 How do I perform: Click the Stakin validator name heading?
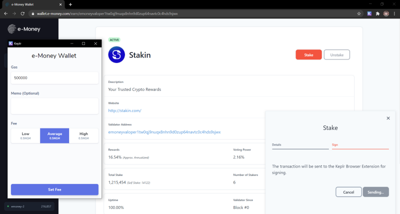(x=140, y=55)
